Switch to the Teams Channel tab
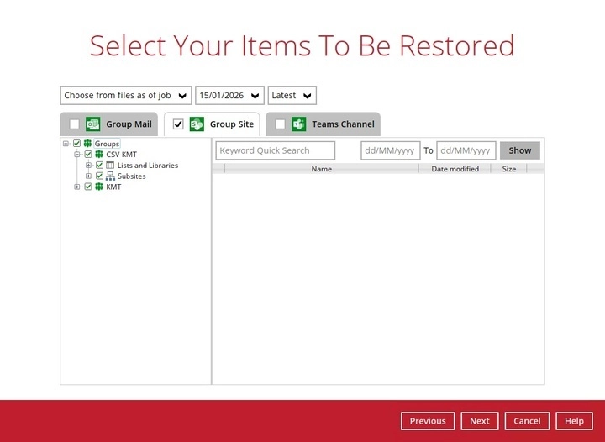 click(x=342, y=124)
